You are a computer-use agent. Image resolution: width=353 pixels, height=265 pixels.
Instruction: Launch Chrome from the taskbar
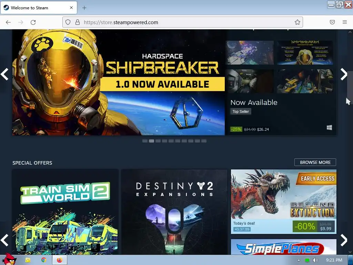tap(43, 260)
